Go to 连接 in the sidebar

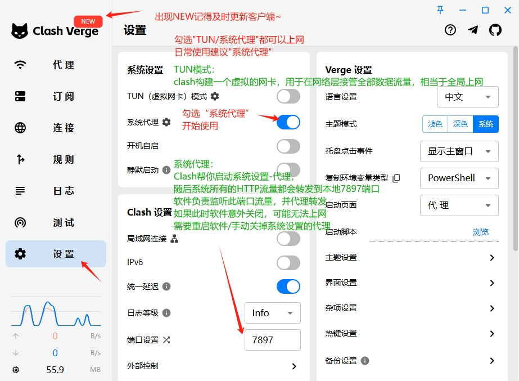(56, 128)
